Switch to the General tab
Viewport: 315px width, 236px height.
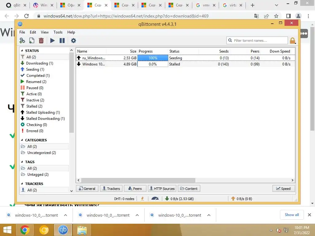[87, 188]
